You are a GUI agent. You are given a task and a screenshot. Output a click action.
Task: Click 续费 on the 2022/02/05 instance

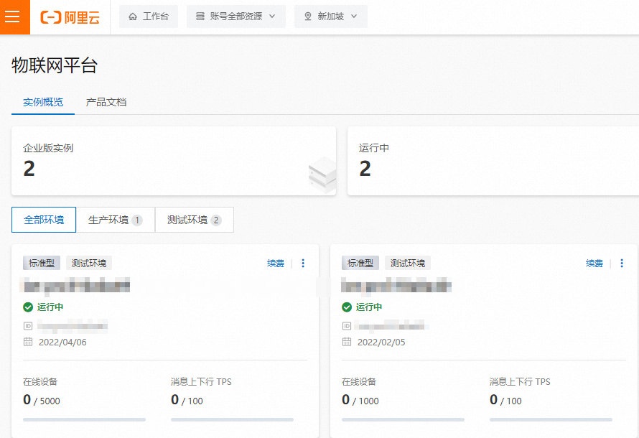click(x=594, y=264)
